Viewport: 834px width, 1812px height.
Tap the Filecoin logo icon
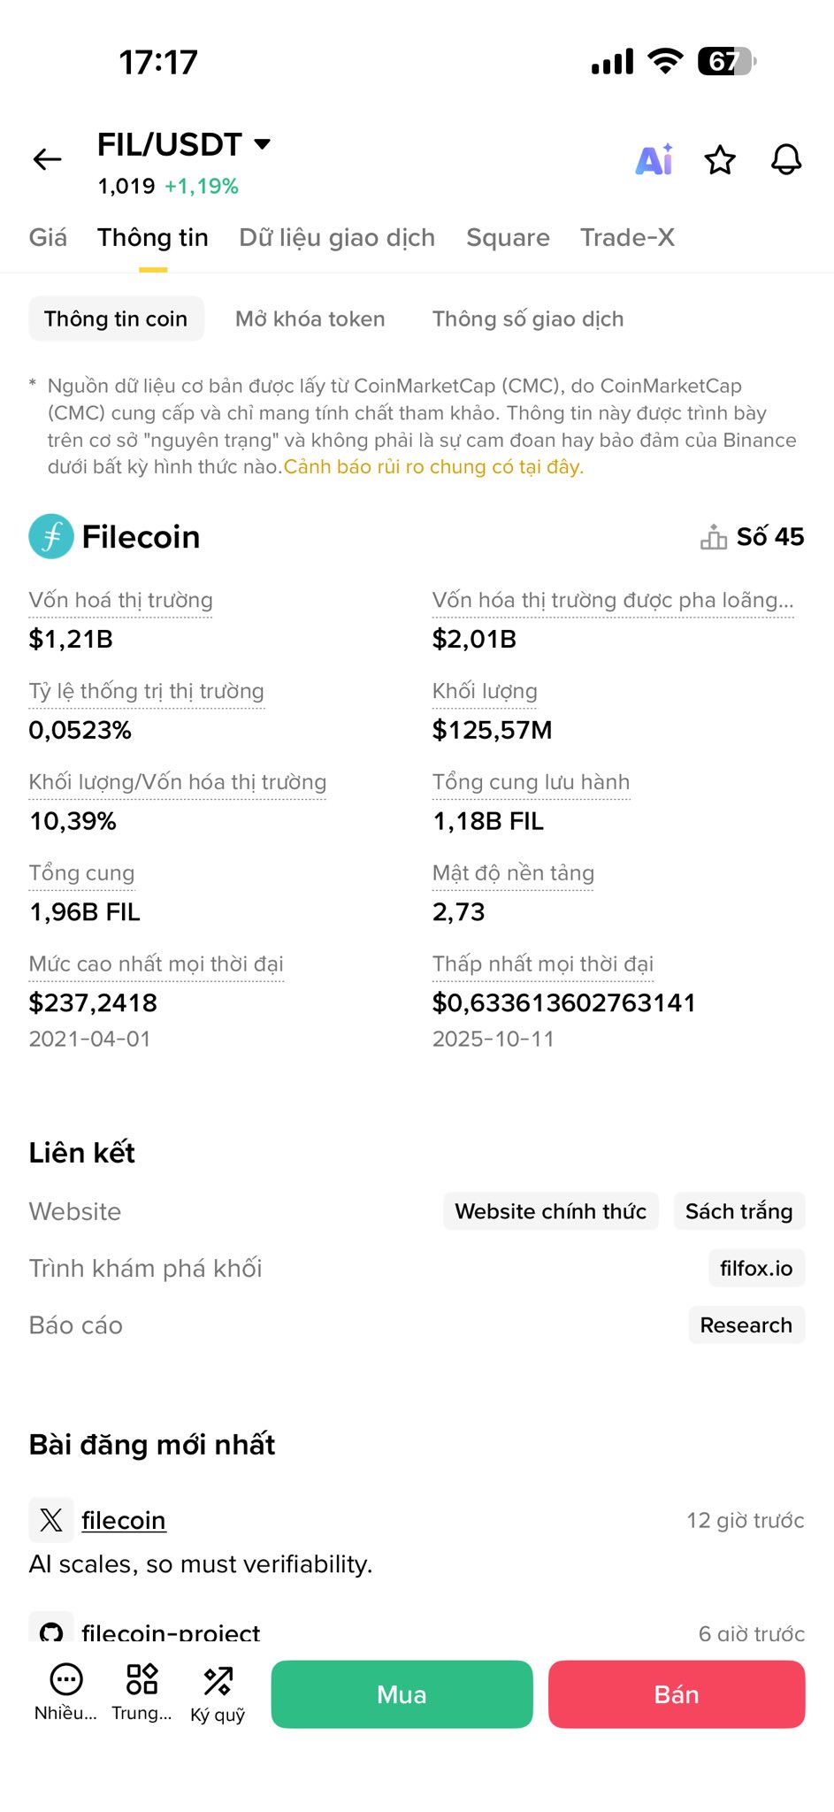point(51,537)
